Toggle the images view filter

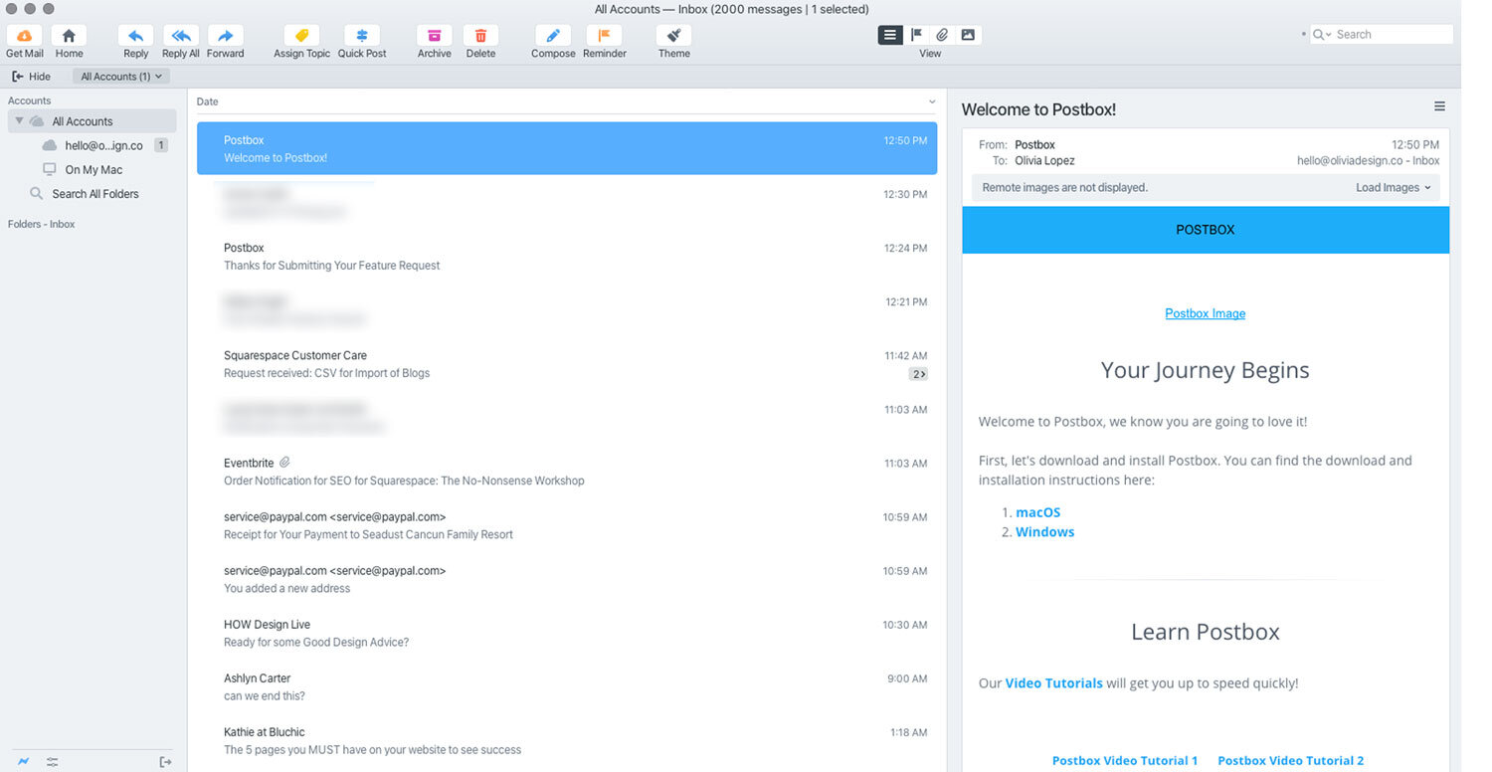(x=968, y=35)
